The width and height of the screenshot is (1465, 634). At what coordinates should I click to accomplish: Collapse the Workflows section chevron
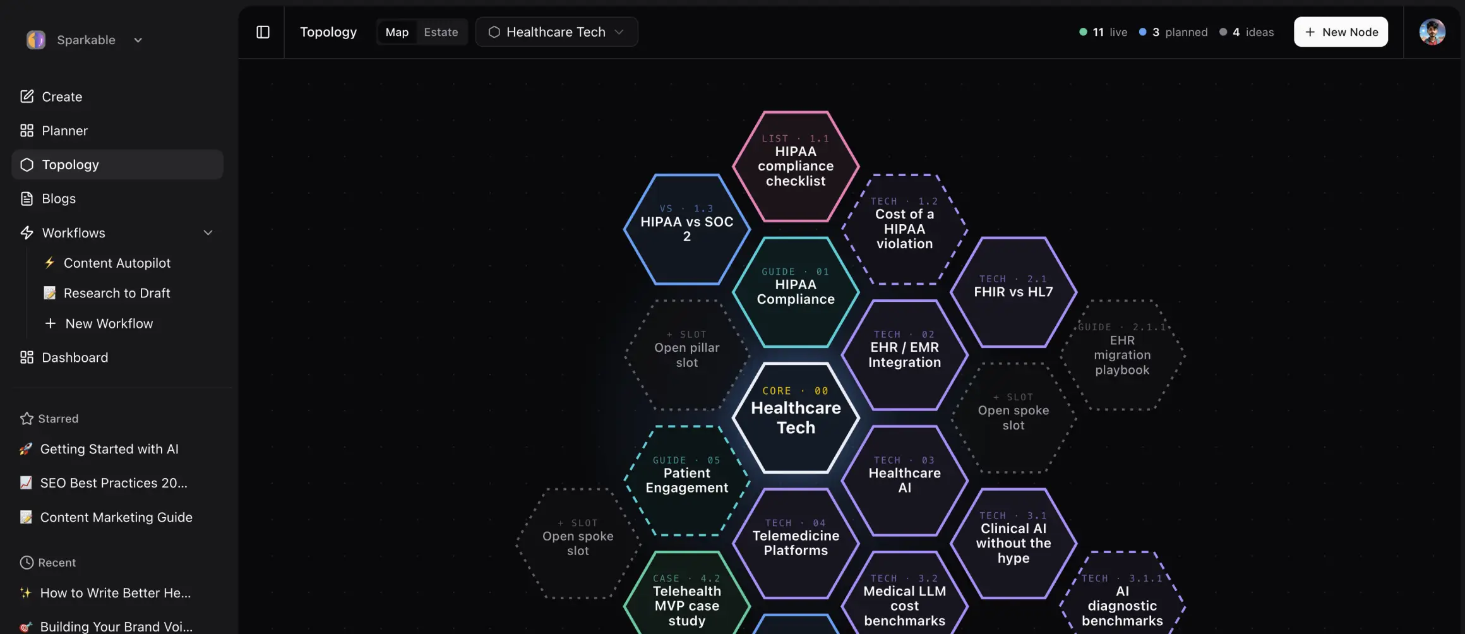[x=208, y=233]
